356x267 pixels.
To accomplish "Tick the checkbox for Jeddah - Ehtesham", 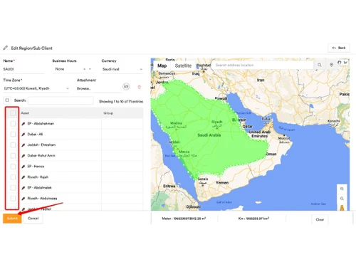I will click(x=13, y=145).
